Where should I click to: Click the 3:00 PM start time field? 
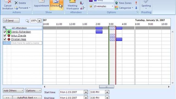coord(97,92)
